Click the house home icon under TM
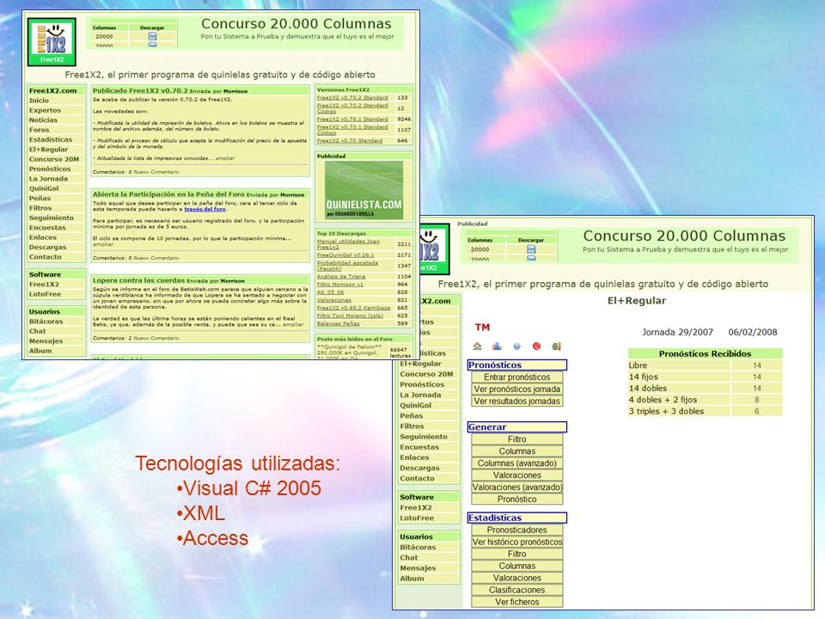This screenshot has height=619, width=825. (x=477, y=346)
